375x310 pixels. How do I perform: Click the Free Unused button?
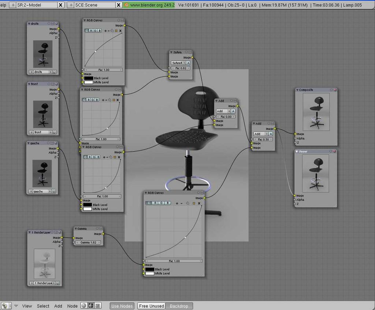[151, 306]
